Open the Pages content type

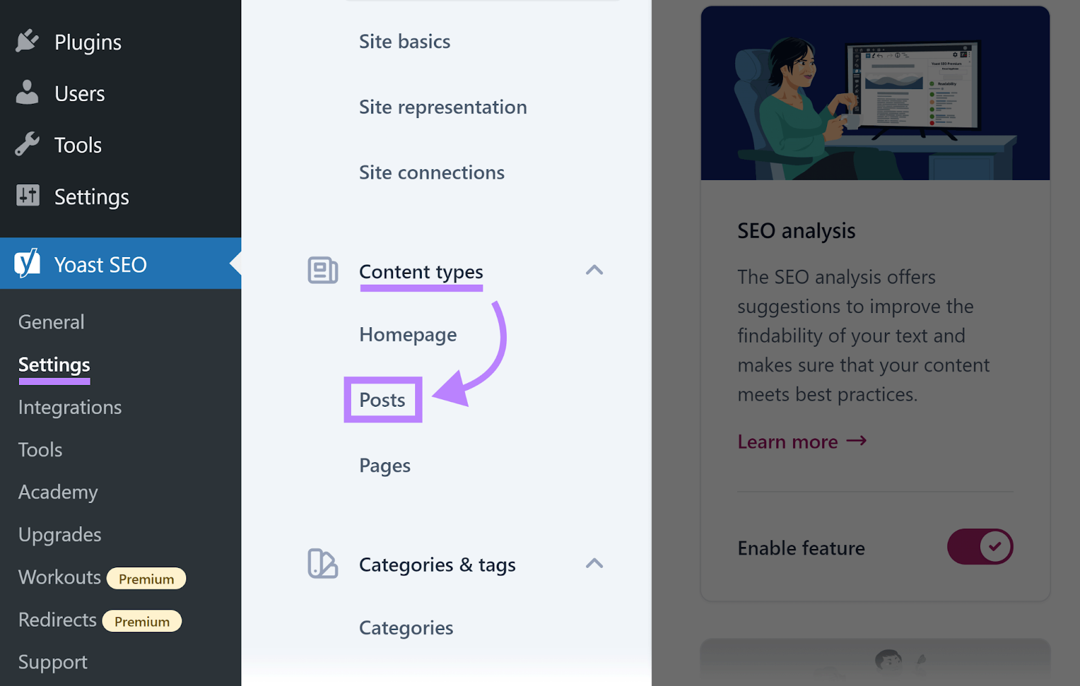384,465
